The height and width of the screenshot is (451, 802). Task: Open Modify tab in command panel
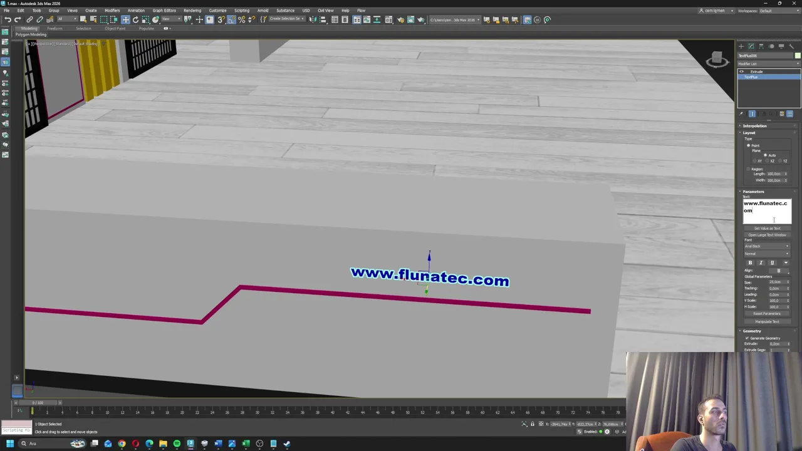pos(751,46)
